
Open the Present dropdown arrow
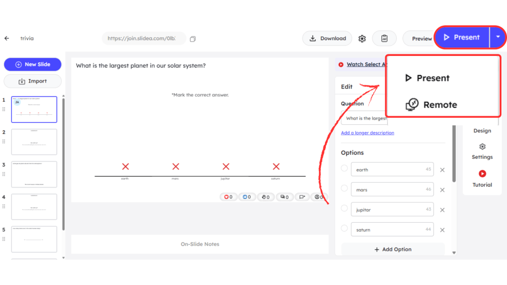[498, 37]
